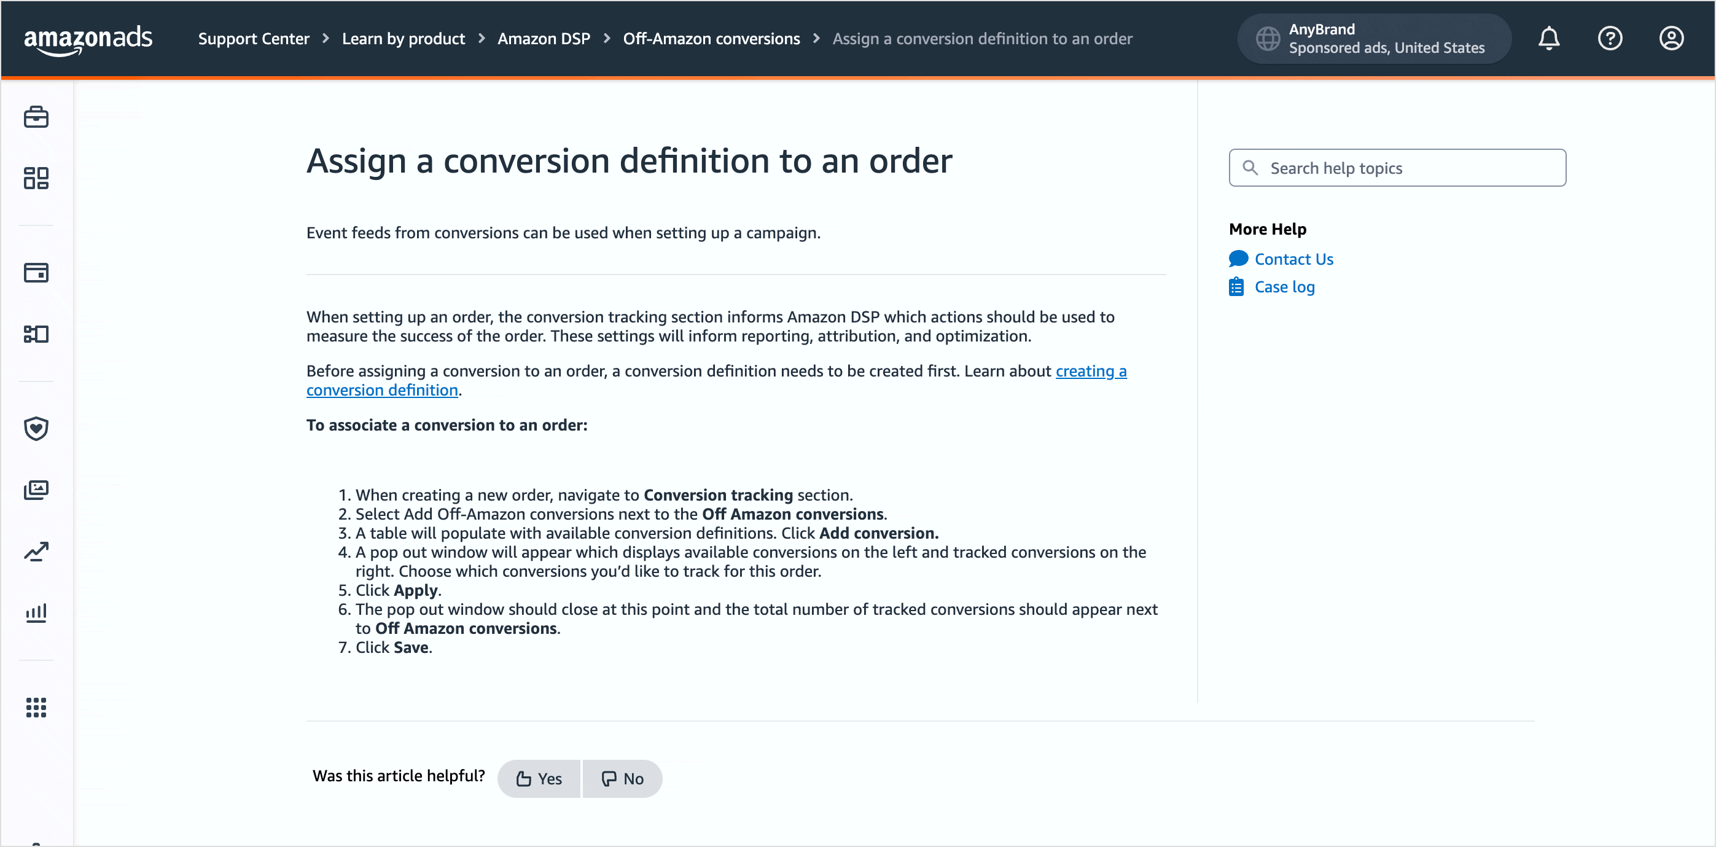Vote Yes that the article was helpful

[x=539, y=778]
